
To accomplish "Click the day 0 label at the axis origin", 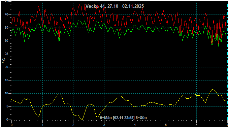I will pyautogui.click(x=12, y=125).
